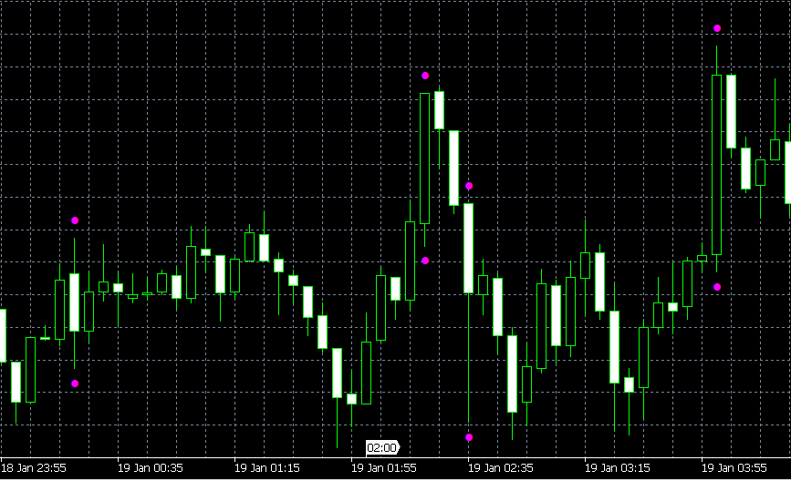This screenshot has width=791, height=481.
Task: Click the white candle at the far left edge
Action: (2, 335)
